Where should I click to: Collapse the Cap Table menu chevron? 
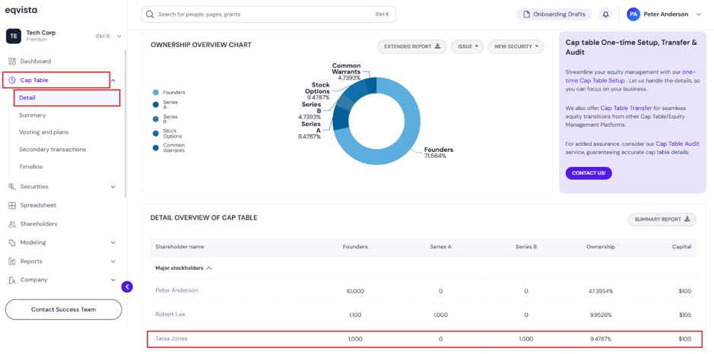coord(113,80)
